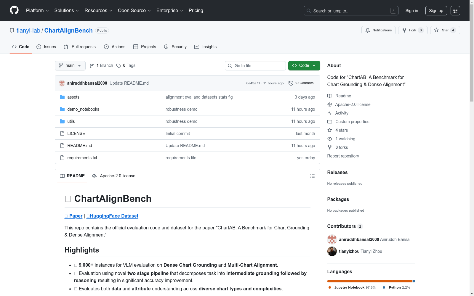Click the Readme book icon in About
Screen dimensions: 474x296
pyautogui.click(x=330, y=96)
